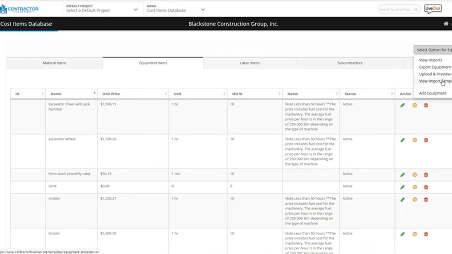Toggle sorting on the Unit Price column
Image resolution: width=452 pixels, height=254 pixels.
[165, 93]
